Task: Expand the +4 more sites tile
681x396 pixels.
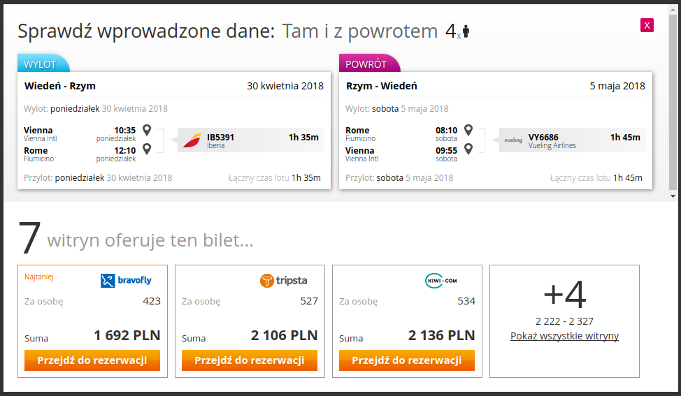Action: point(564,321)
